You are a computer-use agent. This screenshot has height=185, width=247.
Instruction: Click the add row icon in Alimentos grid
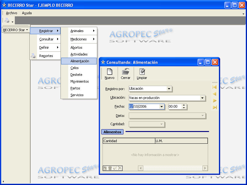pyautogui.click(x=105, y=168)
